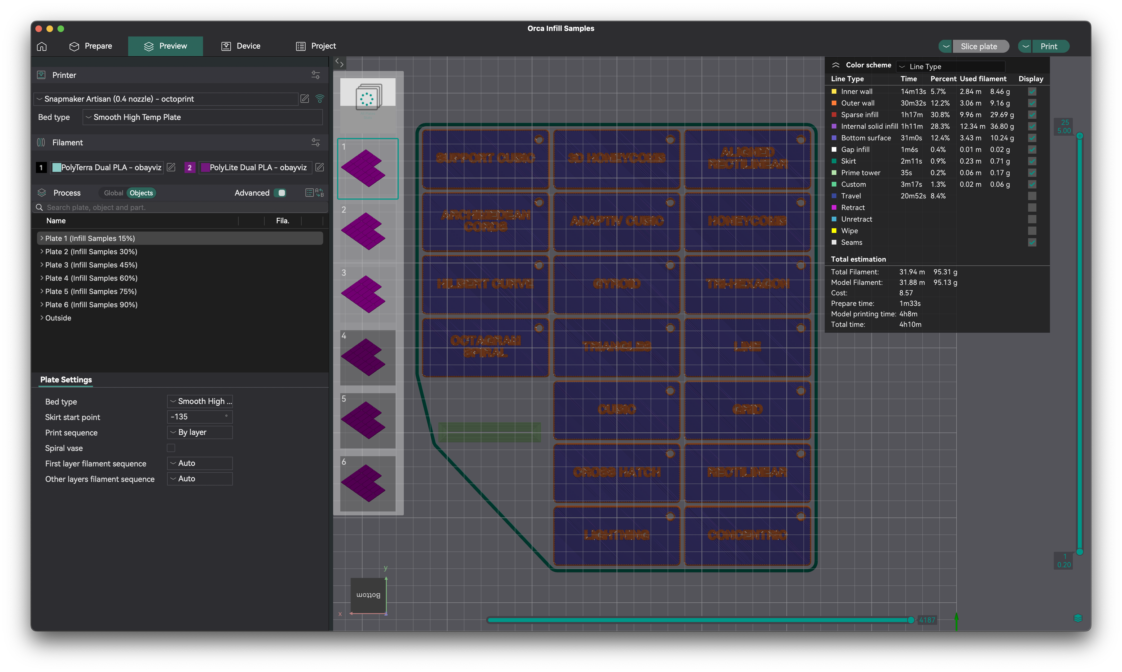The height and width of the screenshot is (672, 1122).
Task: Hide Seams in display
Action: point(1032,242)
